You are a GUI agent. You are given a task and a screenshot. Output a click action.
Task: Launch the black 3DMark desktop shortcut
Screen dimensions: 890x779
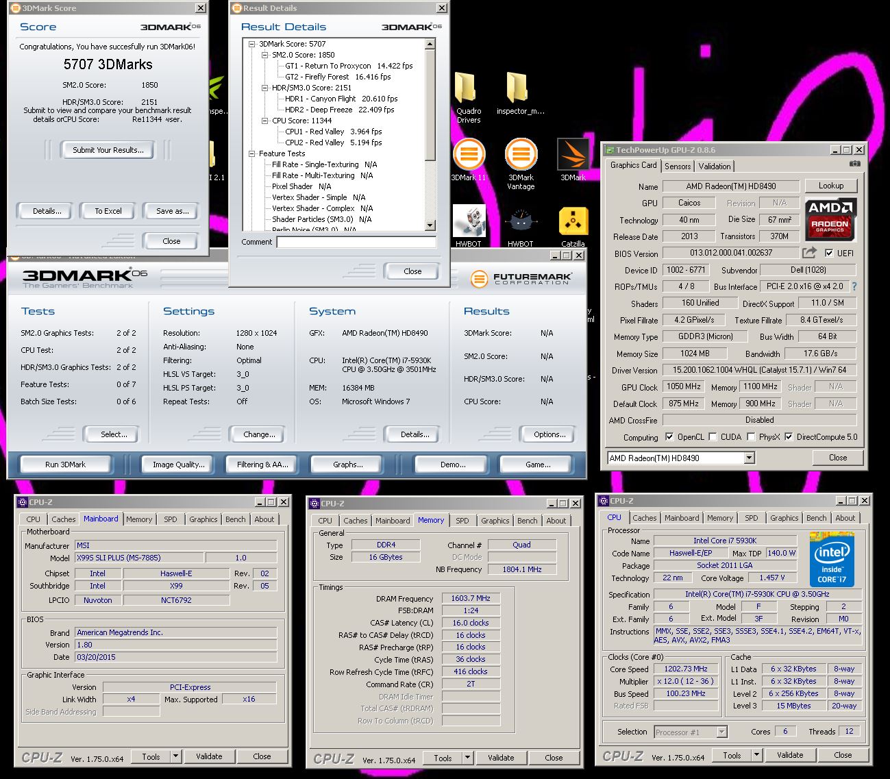[573, 160]
